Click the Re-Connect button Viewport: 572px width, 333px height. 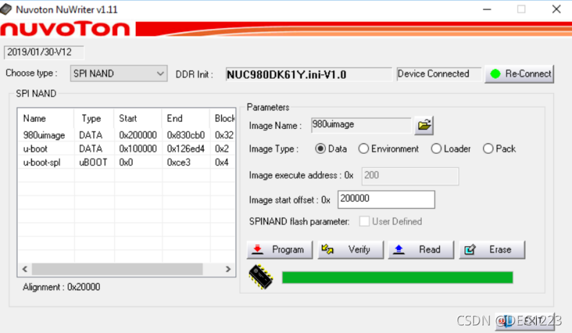tap(519, 74)
